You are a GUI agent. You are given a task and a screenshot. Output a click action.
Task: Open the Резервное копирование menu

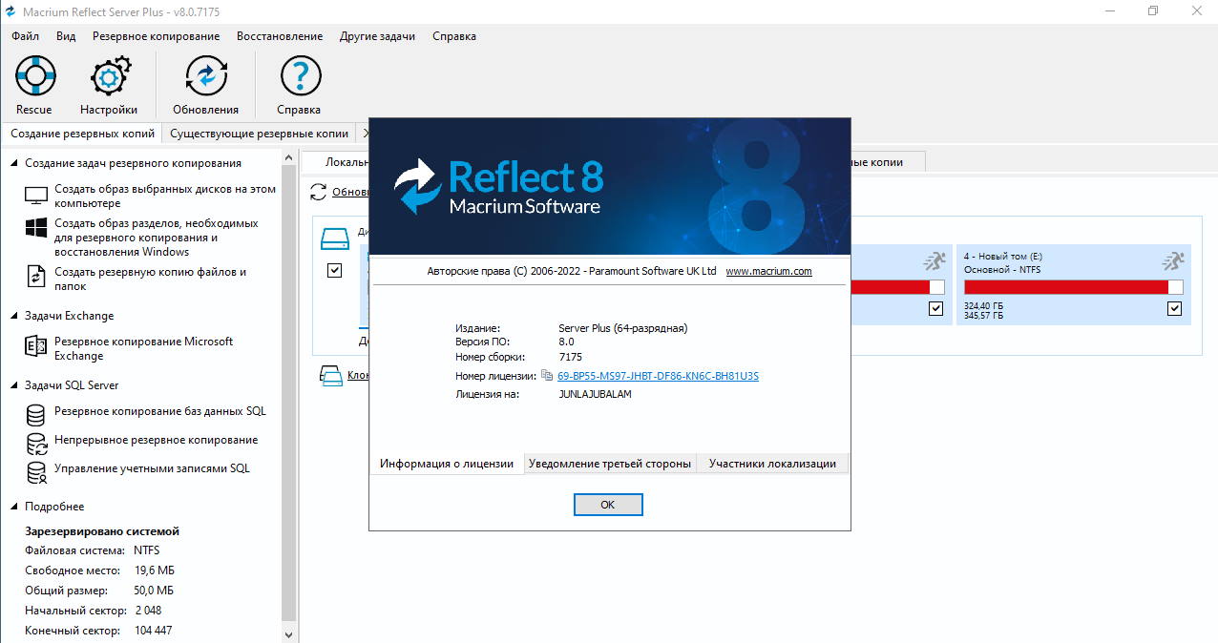tap(157, 36)
